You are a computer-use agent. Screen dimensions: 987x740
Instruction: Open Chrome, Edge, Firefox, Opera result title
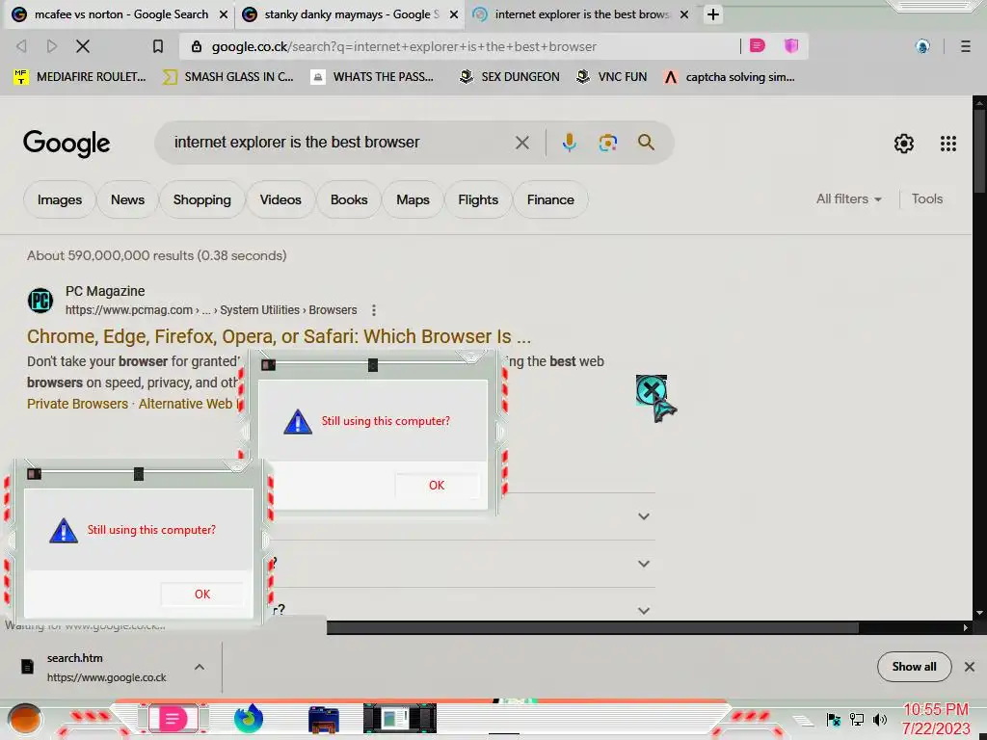click(x=279, y=336)
